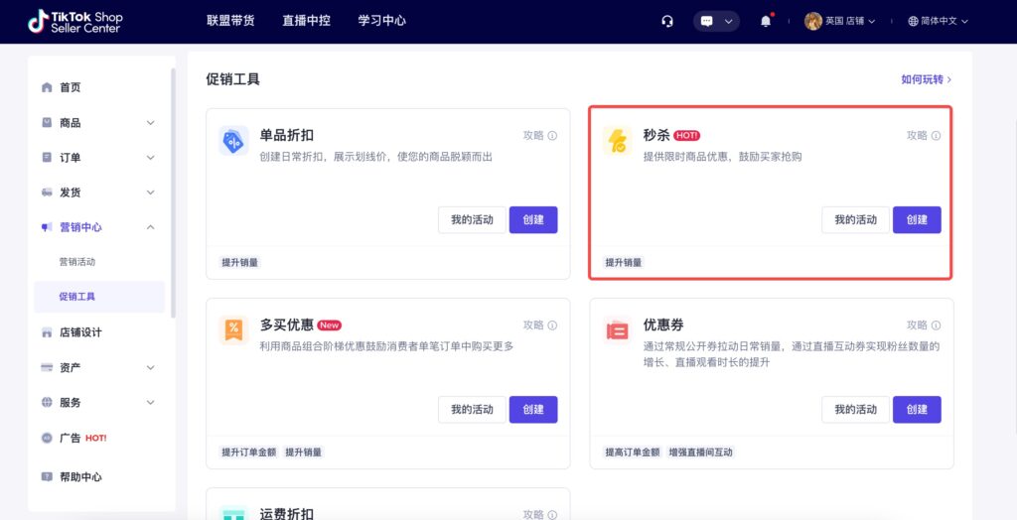Open the chat dropdown arrow
This screenshot has height=520, width=1017.
(728, 22)
